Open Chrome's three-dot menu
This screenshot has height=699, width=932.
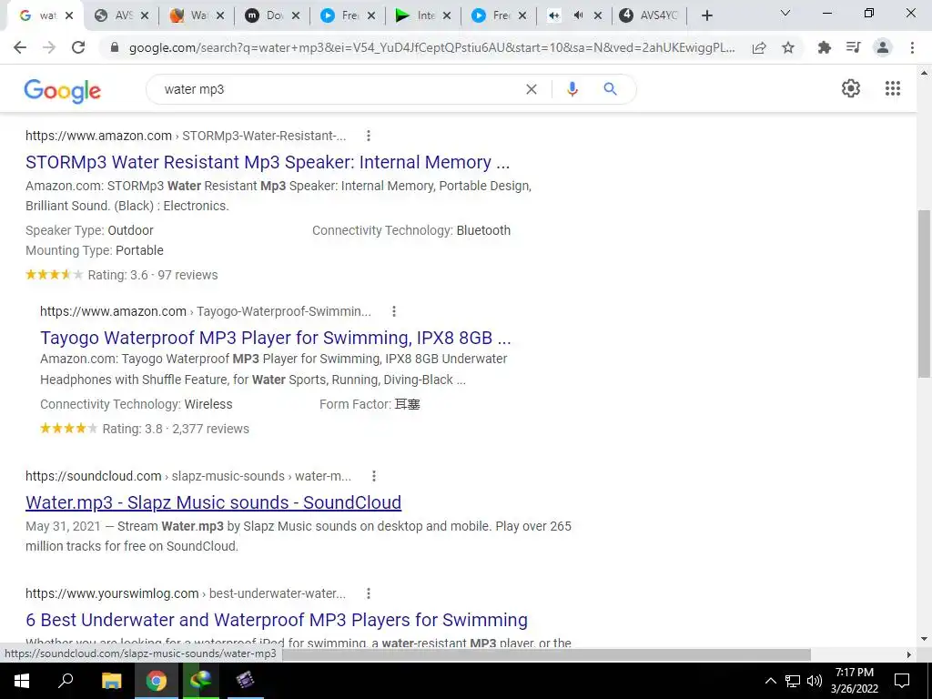click(912, 47)
